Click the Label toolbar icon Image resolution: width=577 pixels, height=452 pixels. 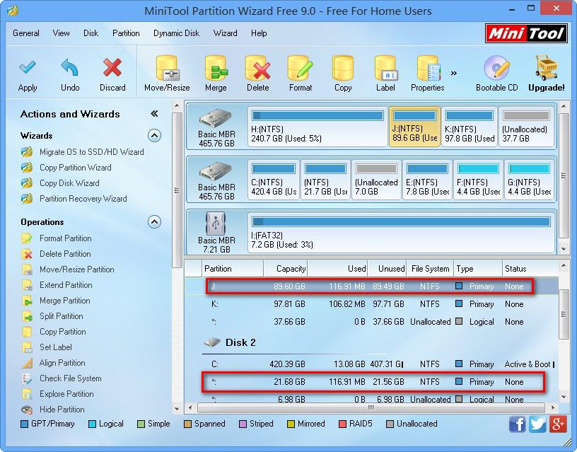pos(385,68)
